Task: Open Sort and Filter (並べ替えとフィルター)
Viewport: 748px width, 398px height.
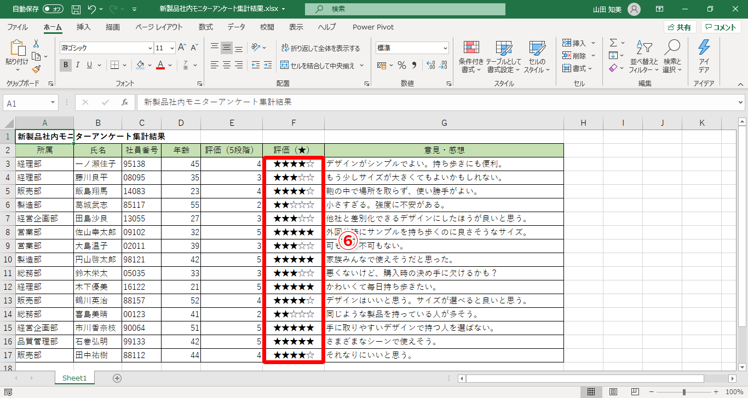Action: (643, 56)
